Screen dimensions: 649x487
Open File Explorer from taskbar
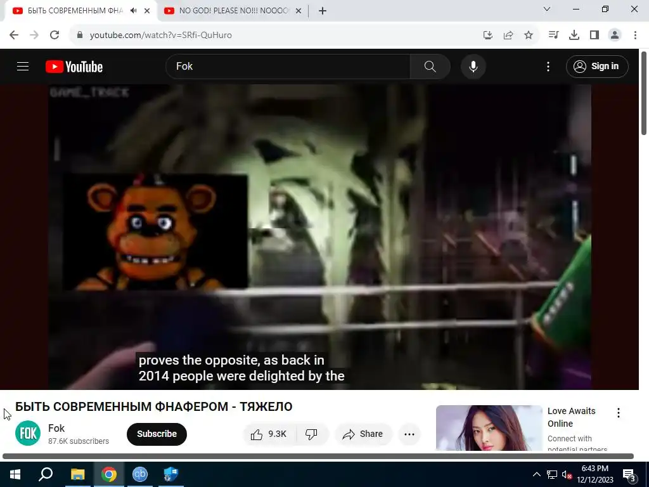(77, 474)
